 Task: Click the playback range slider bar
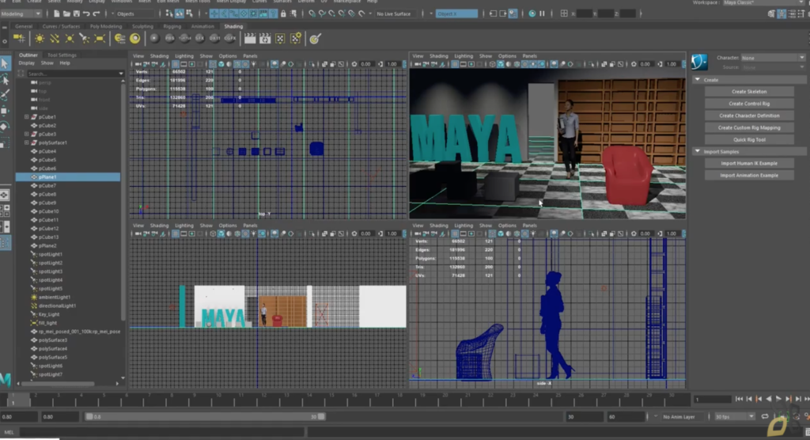tap(205, 417)
